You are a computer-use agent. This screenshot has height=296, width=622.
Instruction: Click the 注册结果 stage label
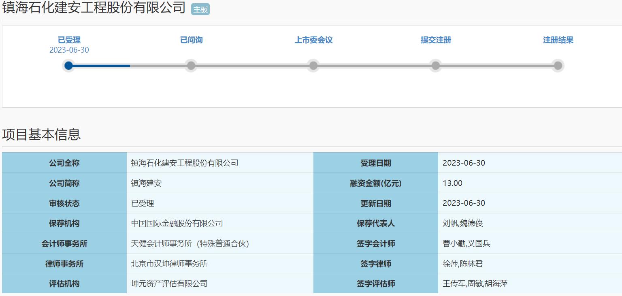(x=558, y=40)
